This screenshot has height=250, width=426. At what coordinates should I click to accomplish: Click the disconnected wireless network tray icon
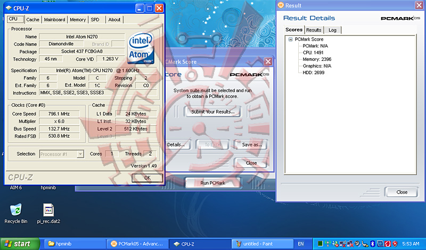click(x=342, y=244)
